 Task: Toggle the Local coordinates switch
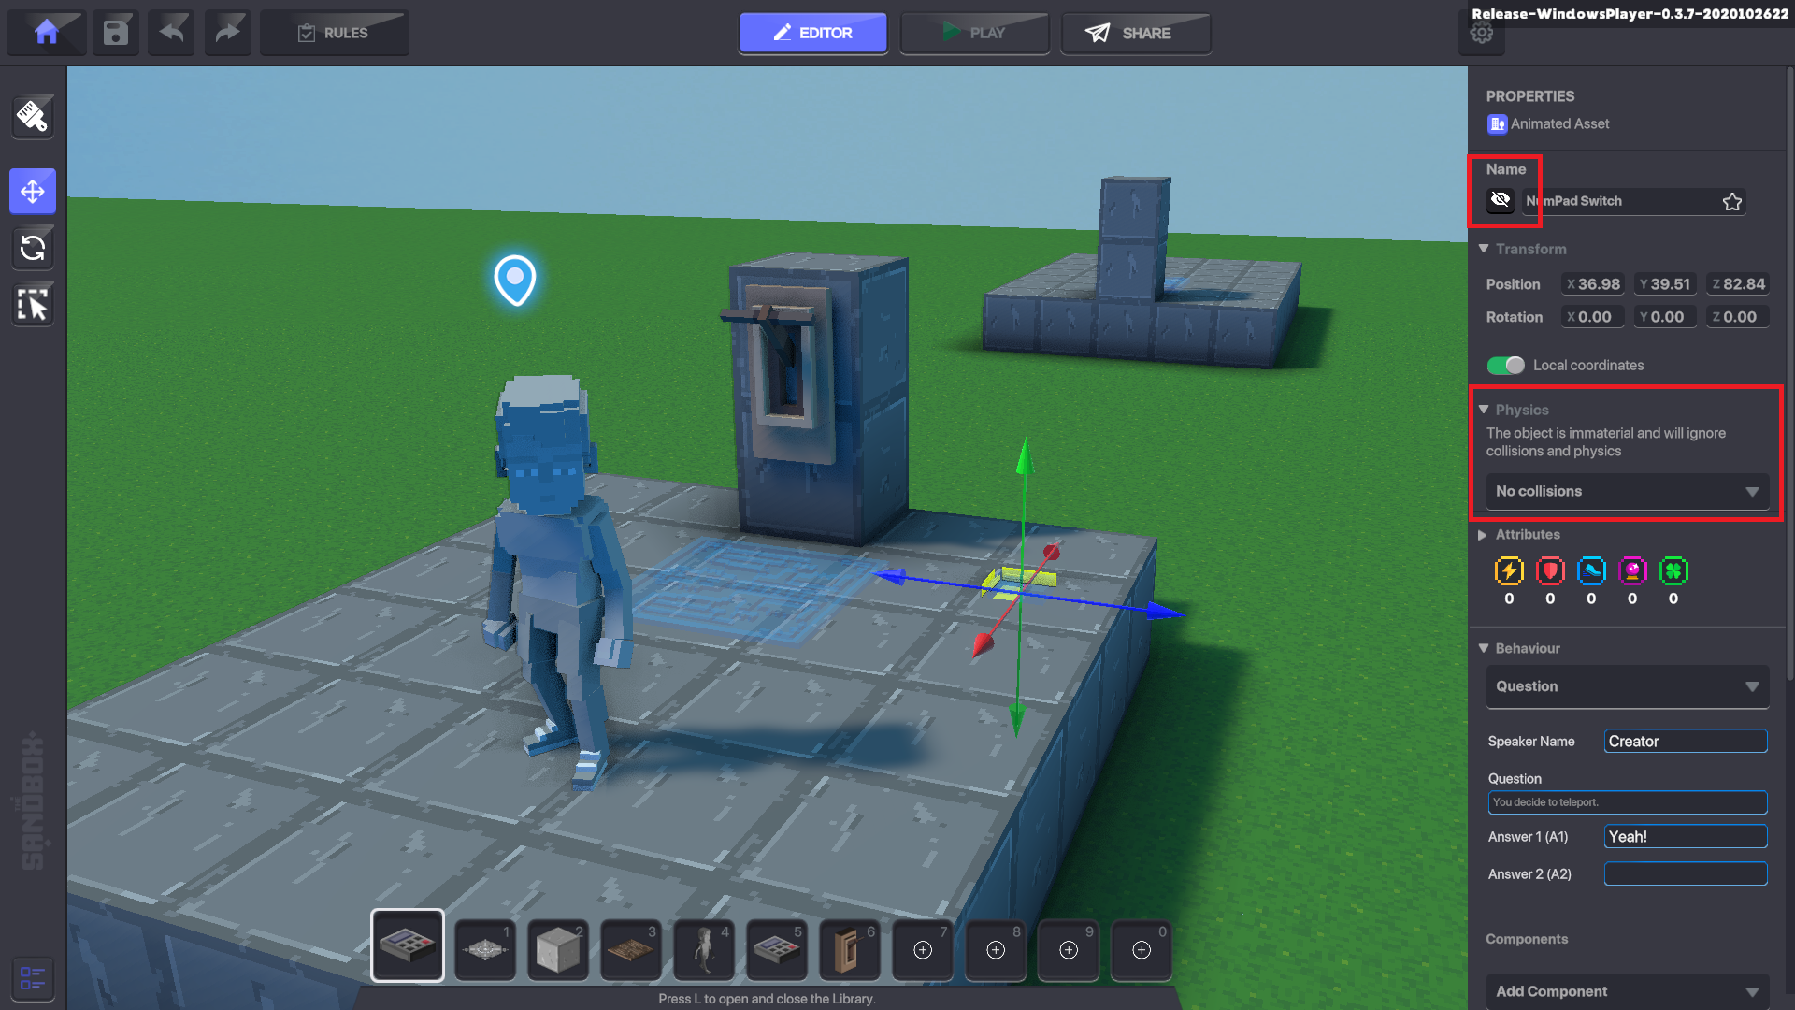pyautogui.click(x=1505, y=366)
